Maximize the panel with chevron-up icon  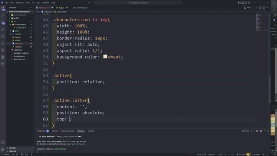[x=264, y=131]
